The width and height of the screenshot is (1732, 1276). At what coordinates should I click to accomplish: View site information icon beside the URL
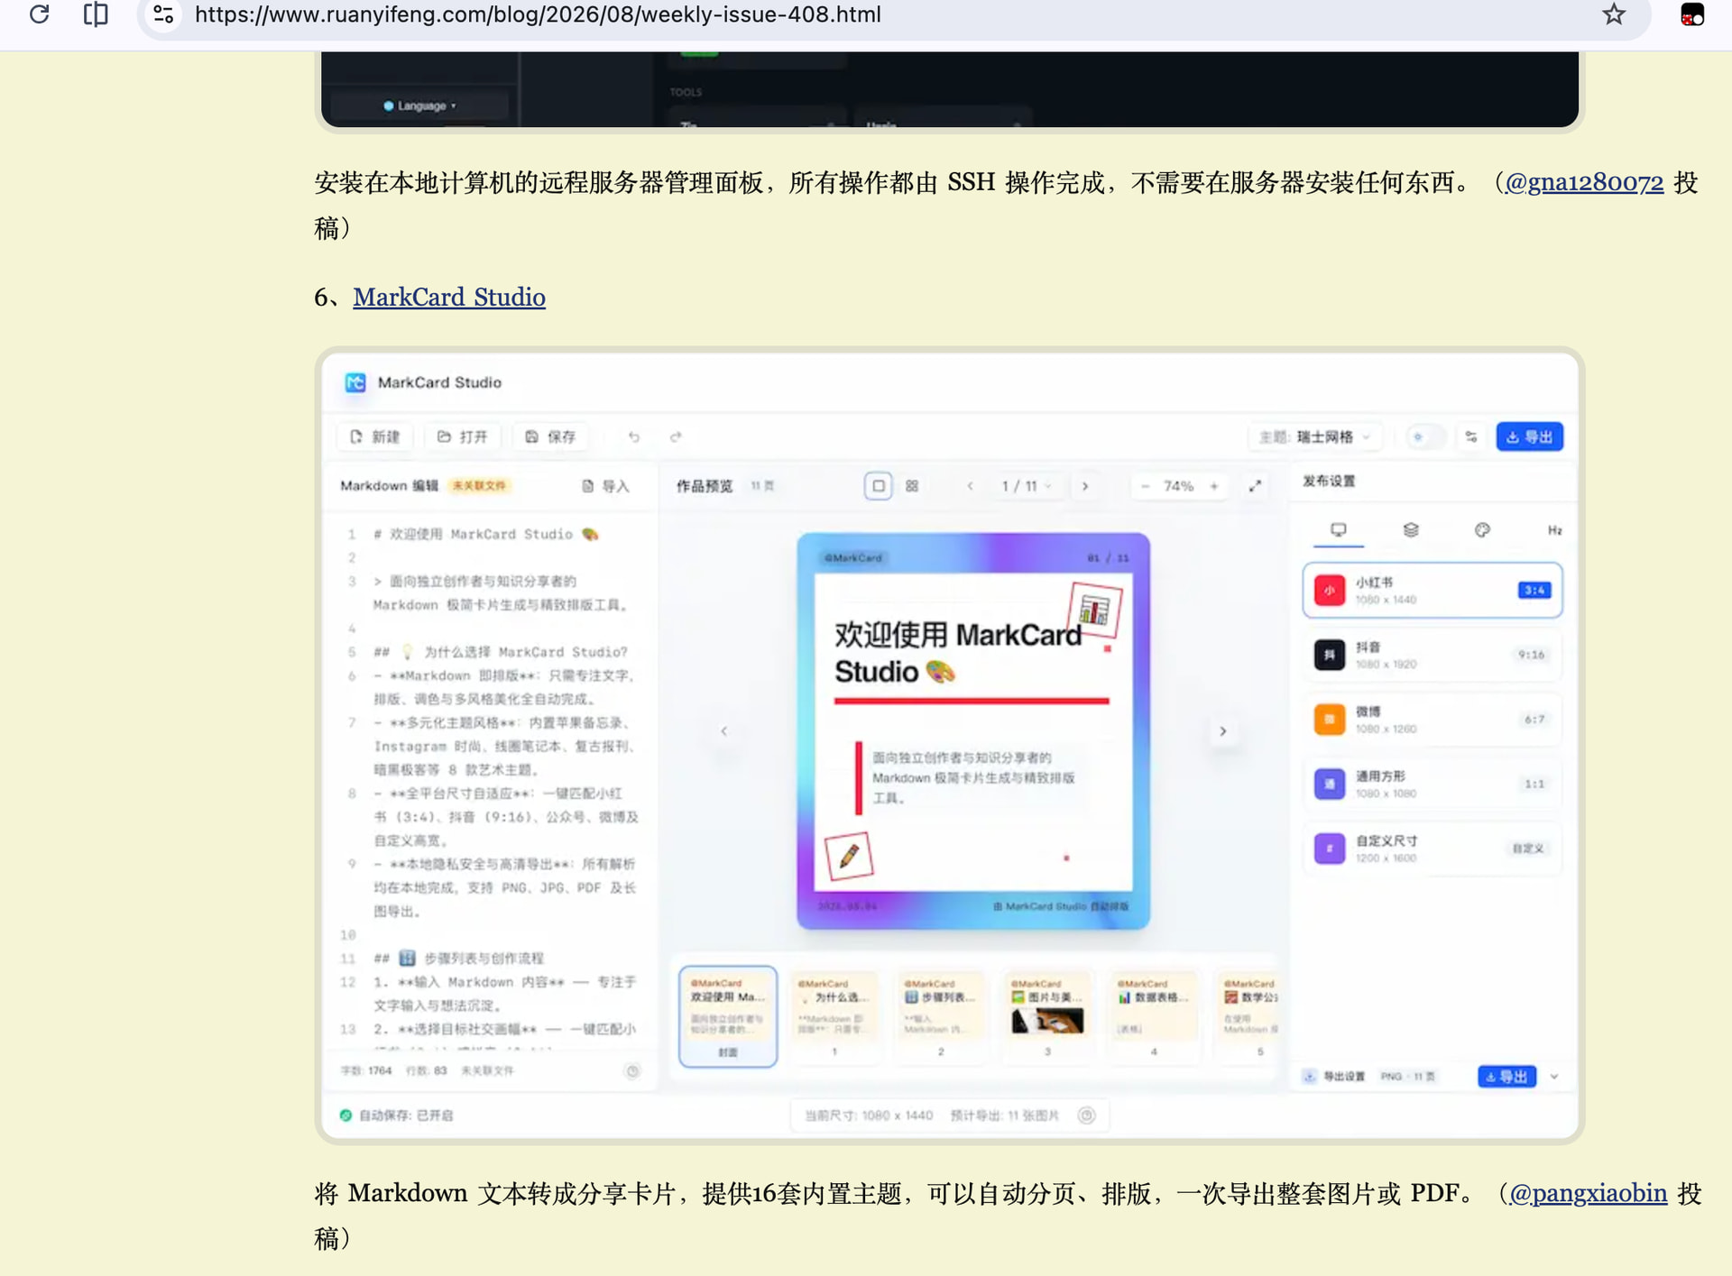(x=163, y=14)
